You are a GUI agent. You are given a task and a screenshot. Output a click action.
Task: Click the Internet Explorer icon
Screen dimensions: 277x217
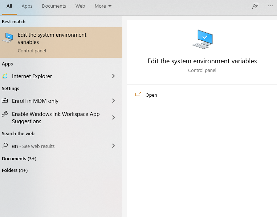(5, 76)
